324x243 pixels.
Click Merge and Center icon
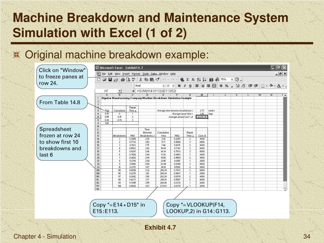coord(214,86)
